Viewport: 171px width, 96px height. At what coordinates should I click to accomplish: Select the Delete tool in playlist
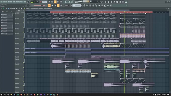click(10, 8)
